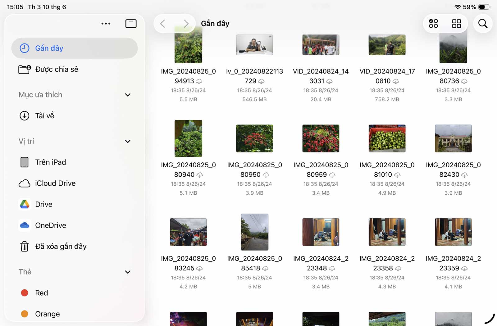The image size is (497, 326).
Task: Go back with the left chevron
Action: pyautogui.click(x=162, y=24)
